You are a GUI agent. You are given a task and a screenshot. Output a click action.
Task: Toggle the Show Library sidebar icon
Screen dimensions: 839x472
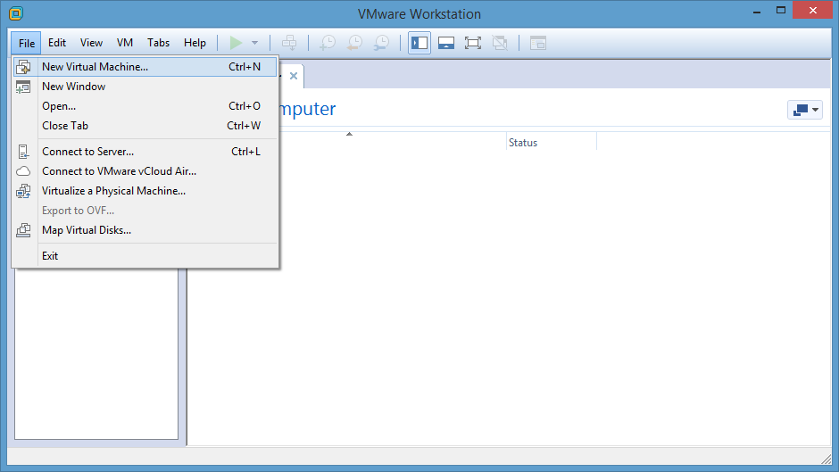[419, 43]
